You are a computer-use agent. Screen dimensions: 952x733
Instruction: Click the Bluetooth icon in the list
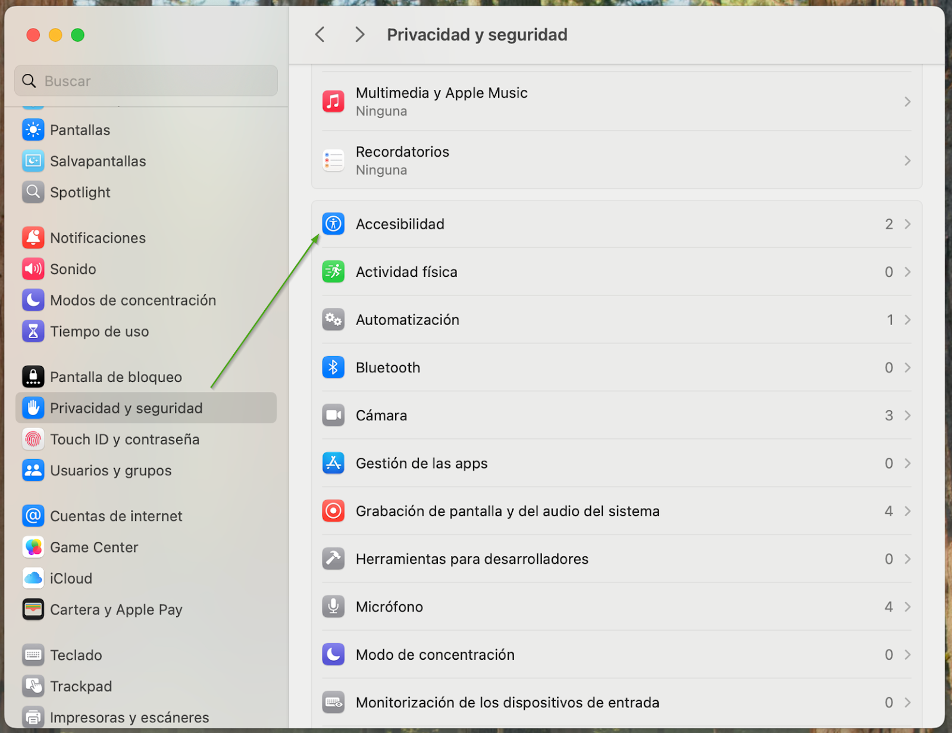click(x=333, y=367)
